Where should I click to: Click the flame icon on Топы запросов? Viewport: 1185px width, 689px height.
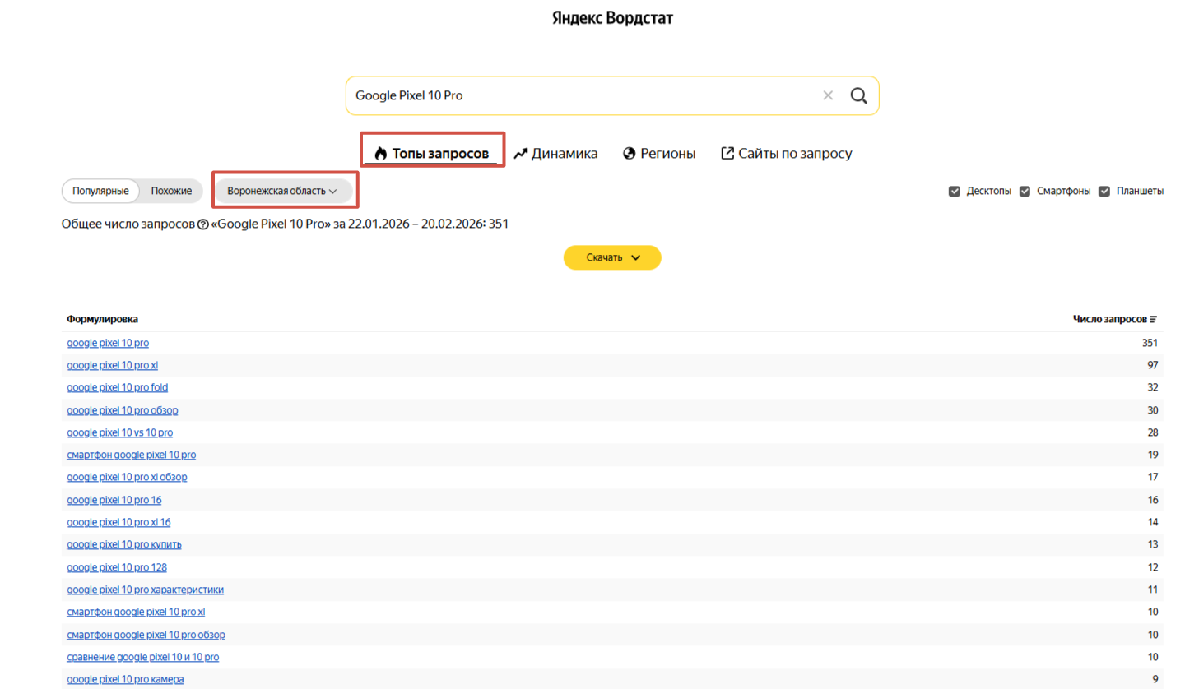click(x=380, y=154)
